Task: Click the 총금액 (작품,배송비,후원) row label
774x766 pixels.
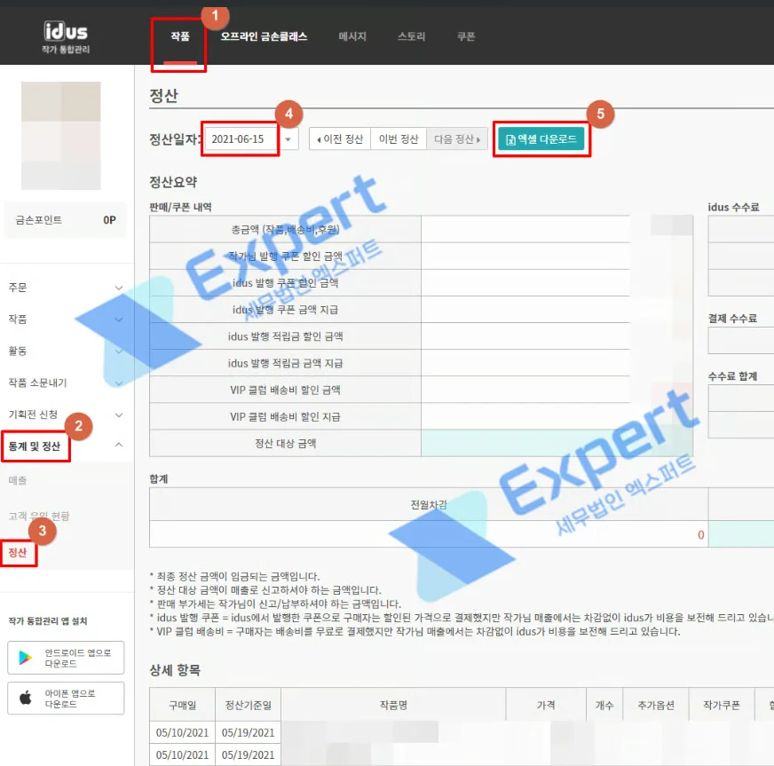Action: [285, 229]
